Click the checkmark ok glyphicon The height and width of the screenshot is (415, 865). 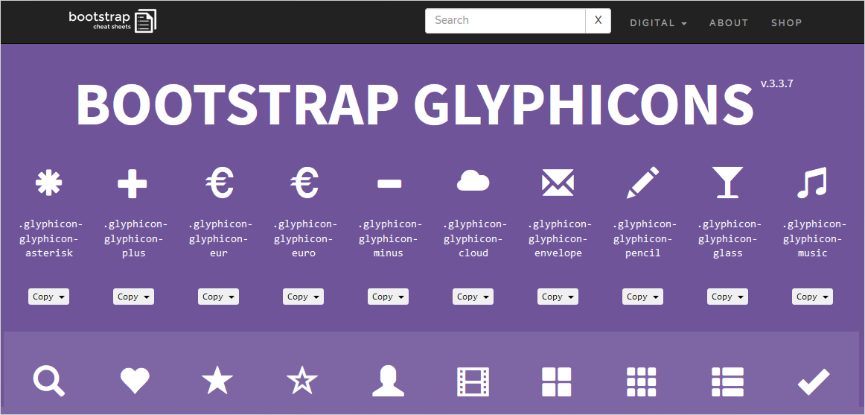[x=813, y=382]
